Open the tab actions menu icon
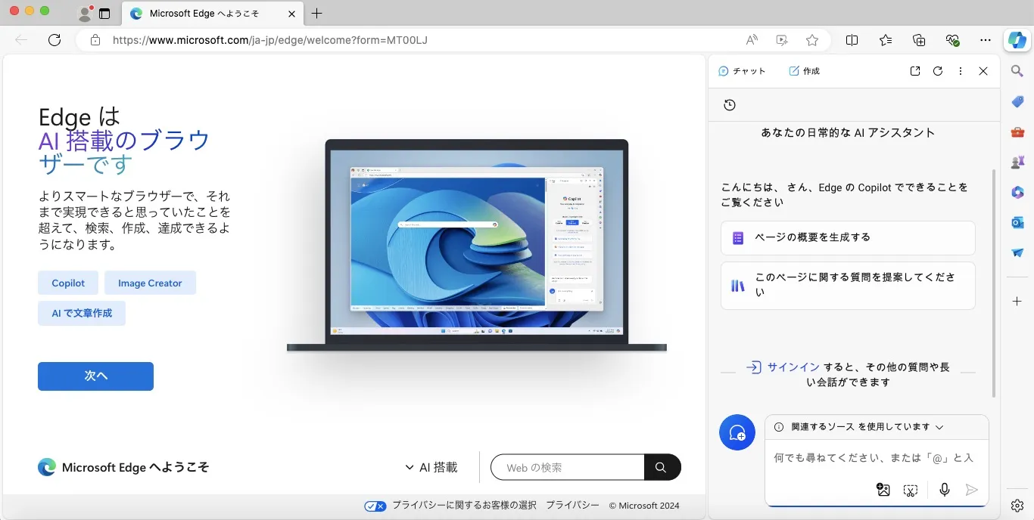The image size is (1034, 520). pyautogui.click(x=104, y=14)
